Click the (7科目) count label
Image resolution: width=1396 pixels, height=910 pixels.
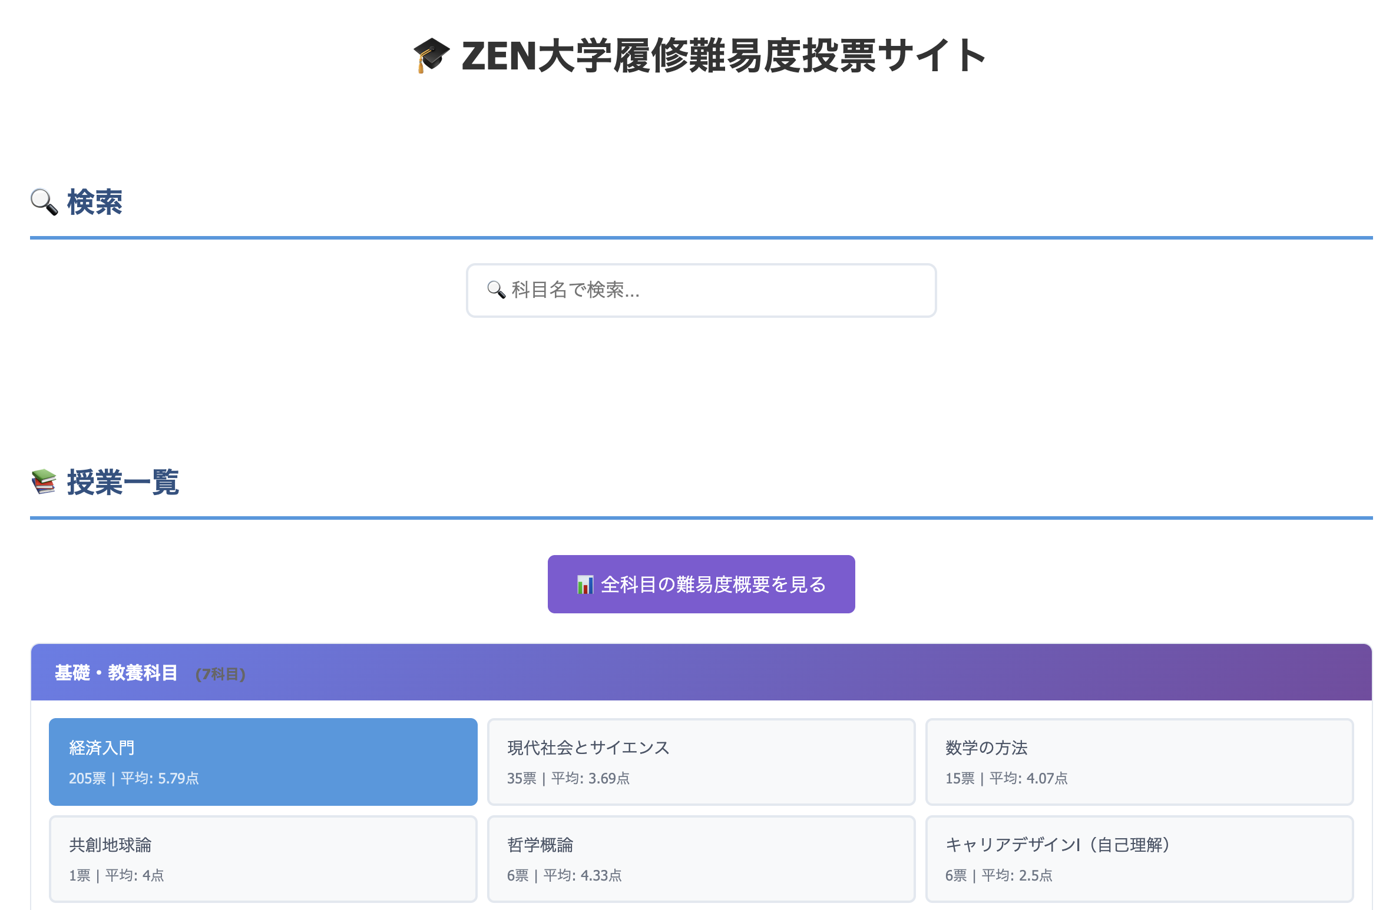(220, 674)
